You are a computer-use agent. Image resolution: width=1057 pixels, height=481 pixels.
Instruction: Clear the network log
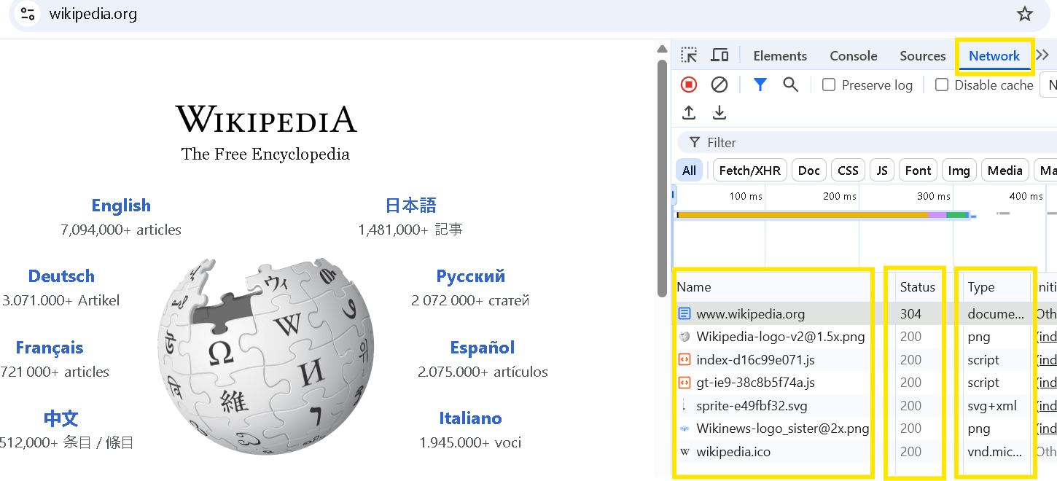click(719, 85)
